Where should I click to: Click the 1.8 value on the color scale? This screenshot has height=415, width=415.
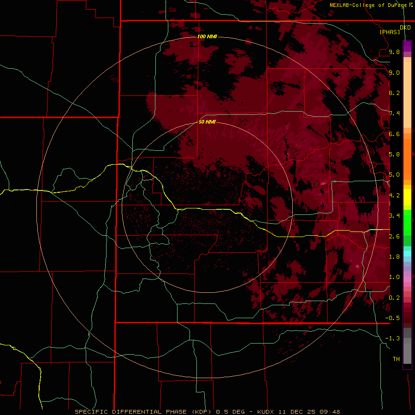[394, 257]
